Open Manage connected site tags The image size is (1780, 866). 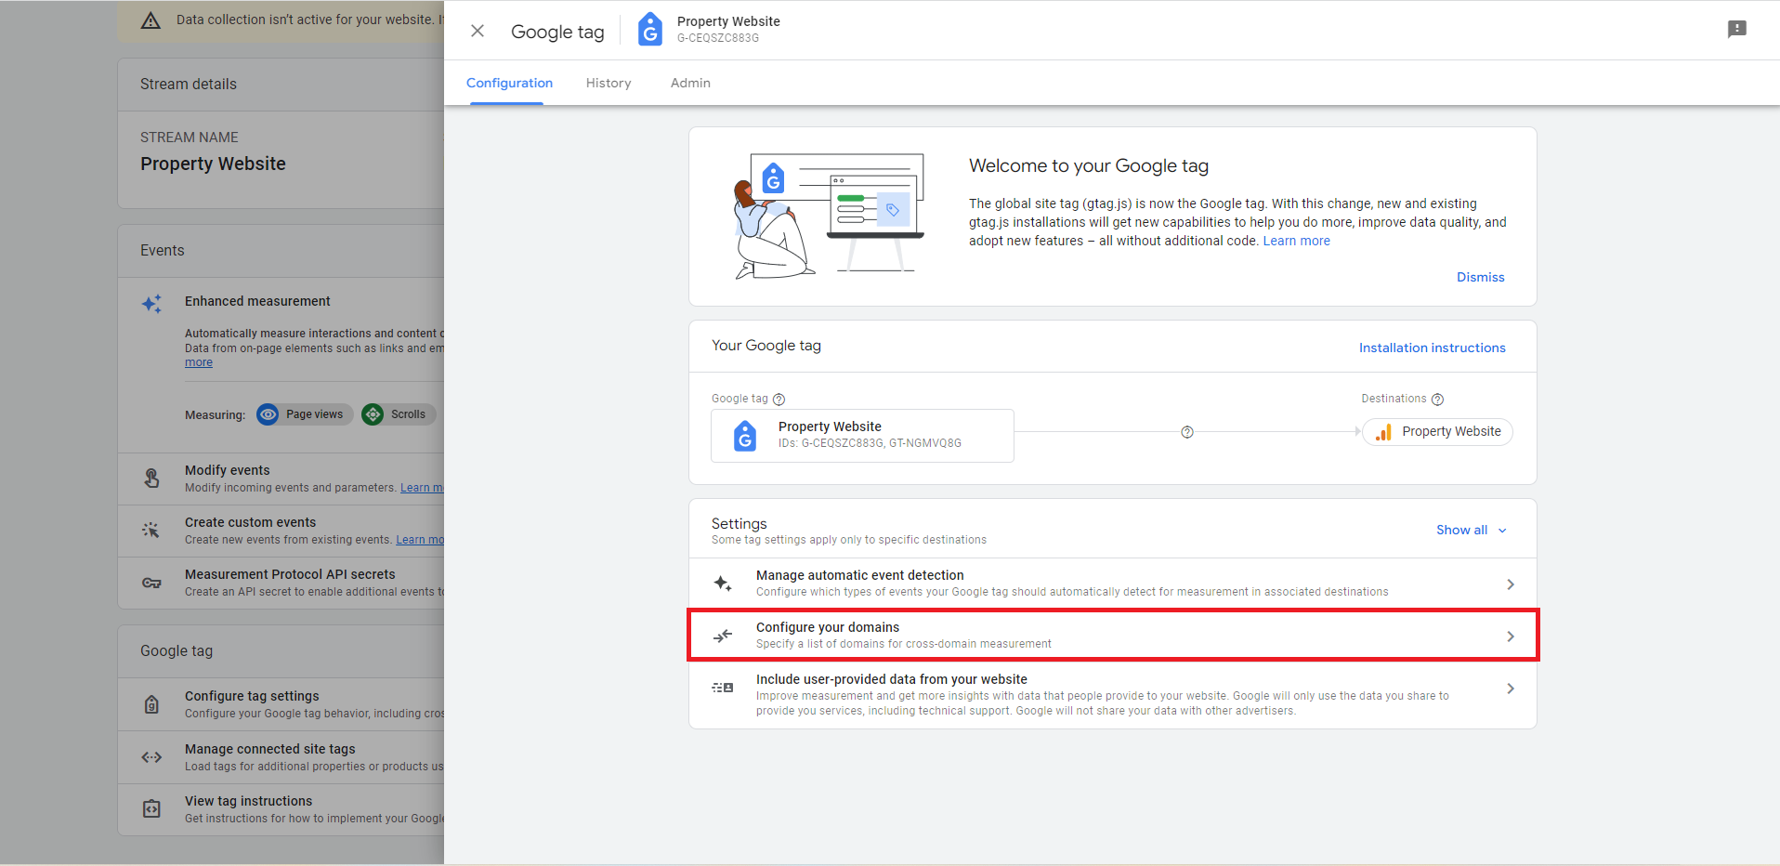pyautogui.click(x=281, y=757)
